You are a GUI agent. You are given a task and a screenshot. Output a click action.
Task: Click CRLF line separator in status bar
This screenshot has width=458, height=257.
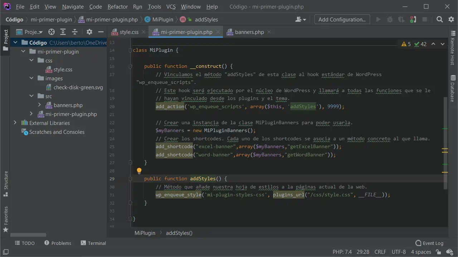380,252
